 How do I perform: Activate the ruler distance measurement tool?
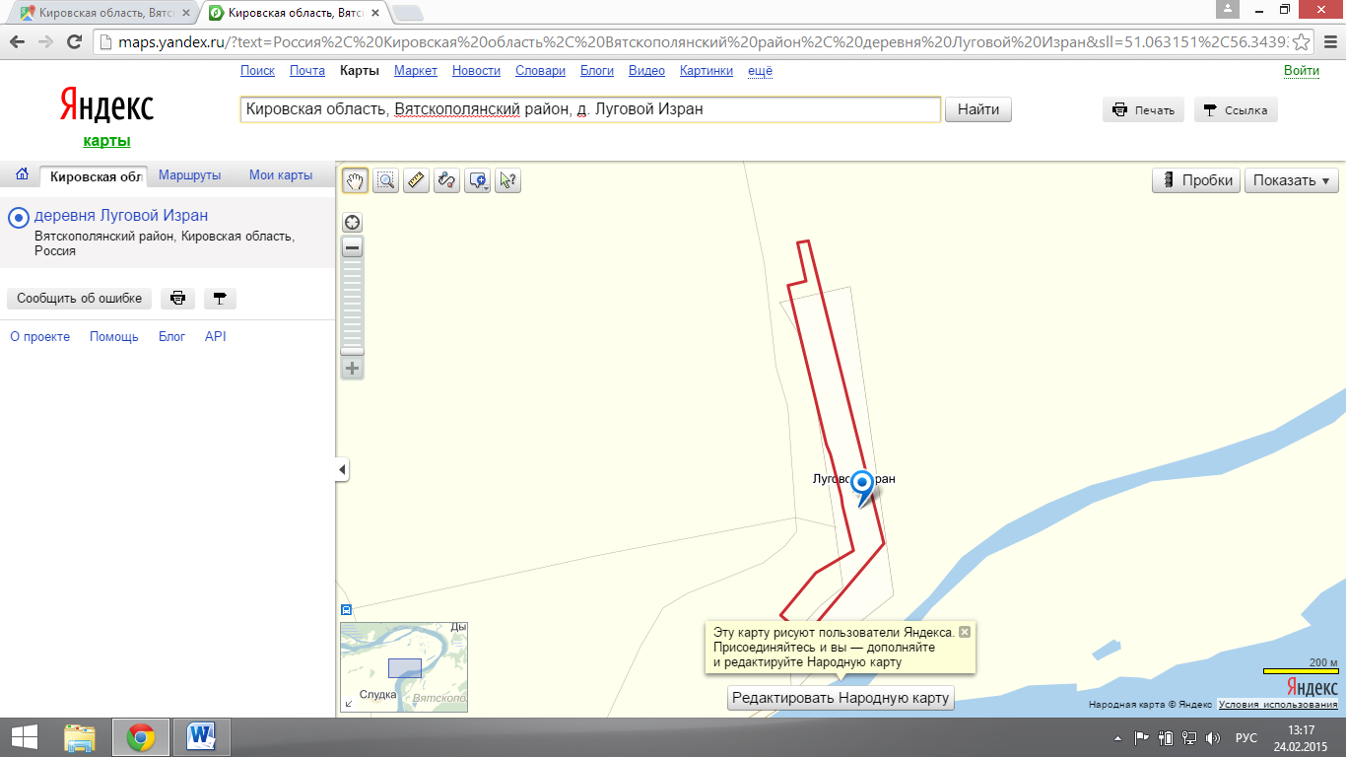point(416,180)
